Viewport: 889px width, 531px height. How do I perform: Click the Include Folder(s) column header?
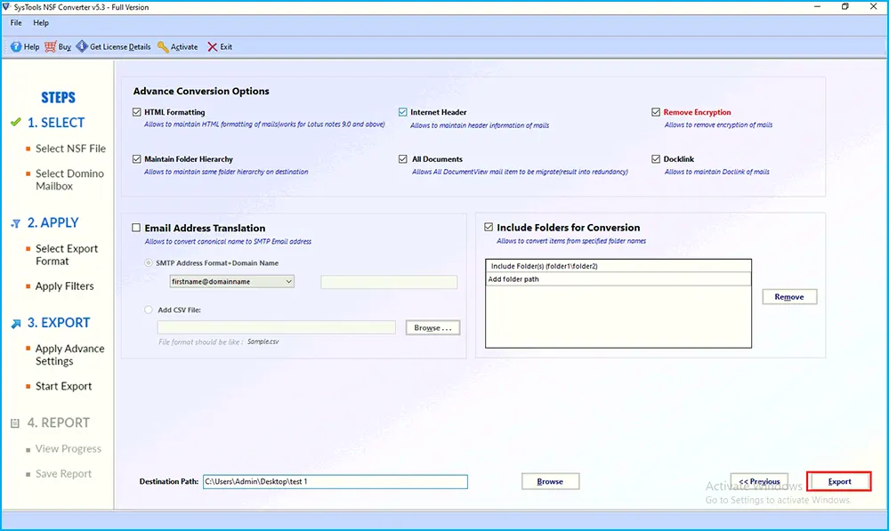(x=618, y=266)
